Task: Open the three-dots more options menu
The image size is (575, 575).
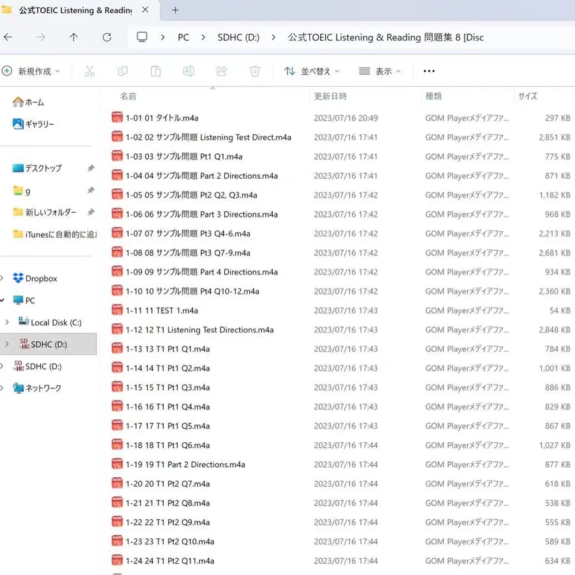Action: click(429, 72)
